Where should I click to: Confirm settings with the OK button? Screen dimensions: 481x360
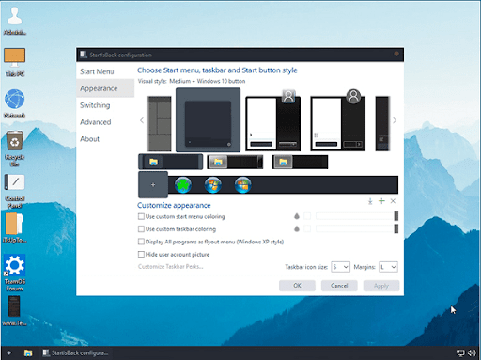tap(297, 286)
